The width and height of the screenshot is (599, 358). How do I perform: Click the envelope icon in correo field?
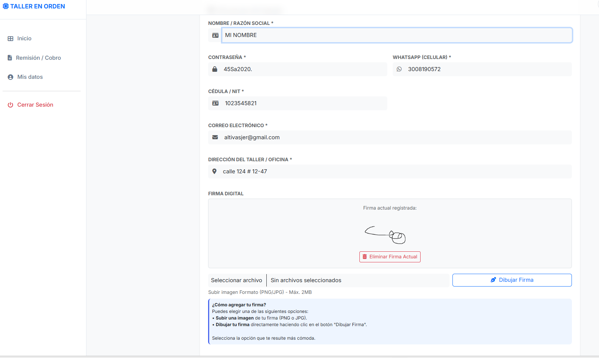pyautogui.click(x=215, y=137)
